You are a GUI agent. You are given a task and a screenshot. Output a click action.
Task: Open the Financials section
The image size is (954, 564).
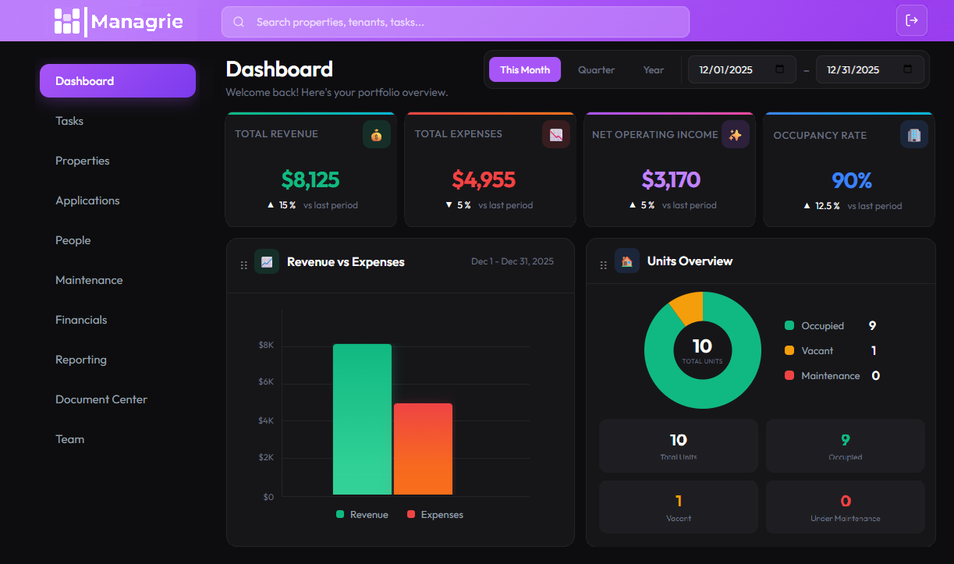pos(81,319)
